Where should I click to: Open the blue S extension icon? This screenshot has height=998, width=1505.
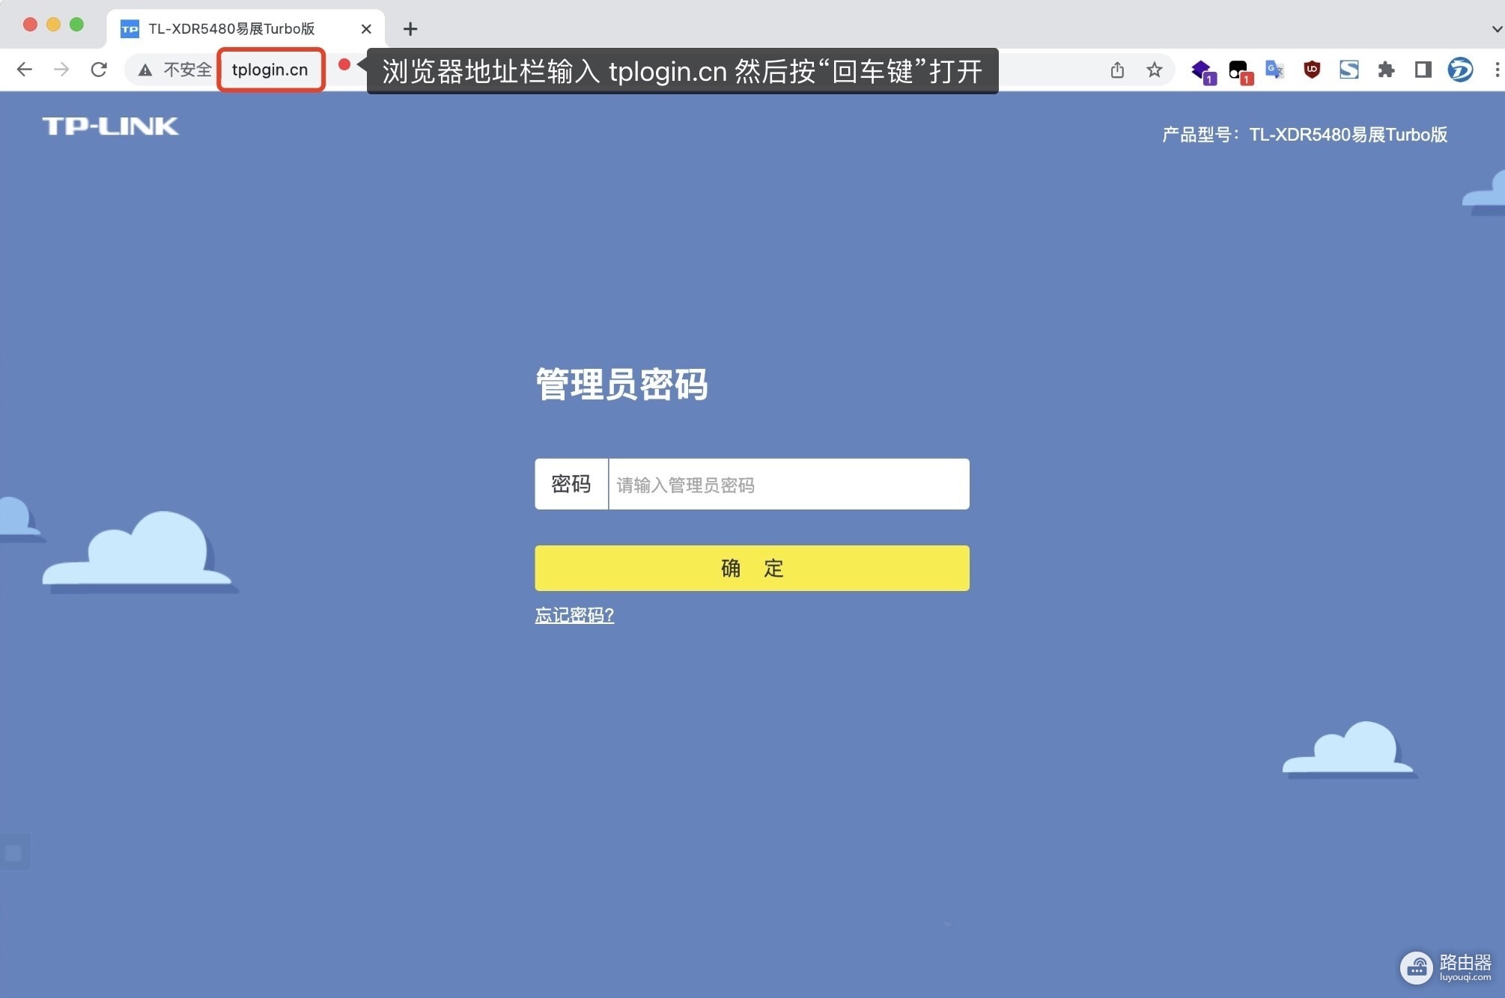coord(1349,70)
